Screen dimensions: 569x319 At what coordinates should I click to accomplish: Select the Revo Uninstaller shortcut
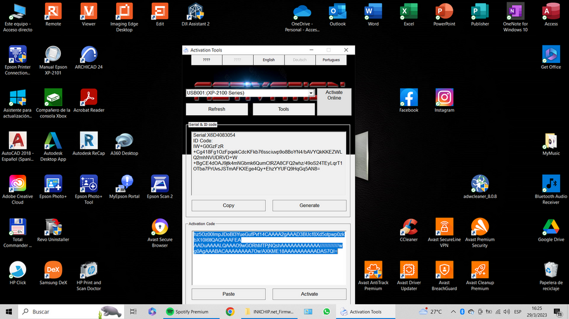pos(53,229)
